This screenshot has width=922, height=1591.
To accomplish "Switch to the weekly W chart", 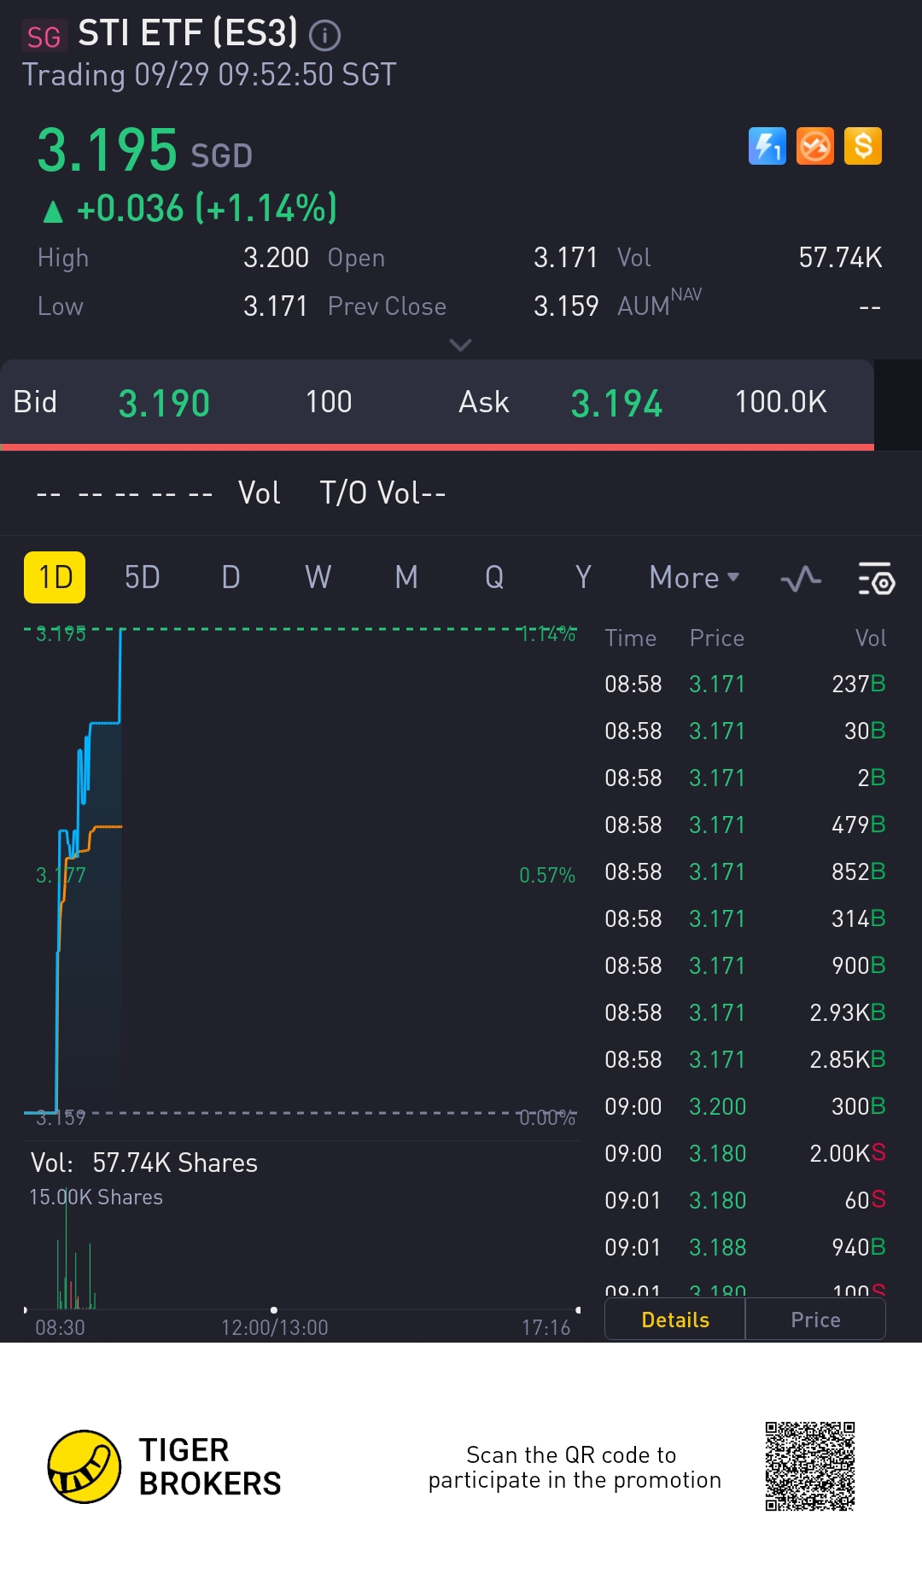I will [x=318, y=578].
